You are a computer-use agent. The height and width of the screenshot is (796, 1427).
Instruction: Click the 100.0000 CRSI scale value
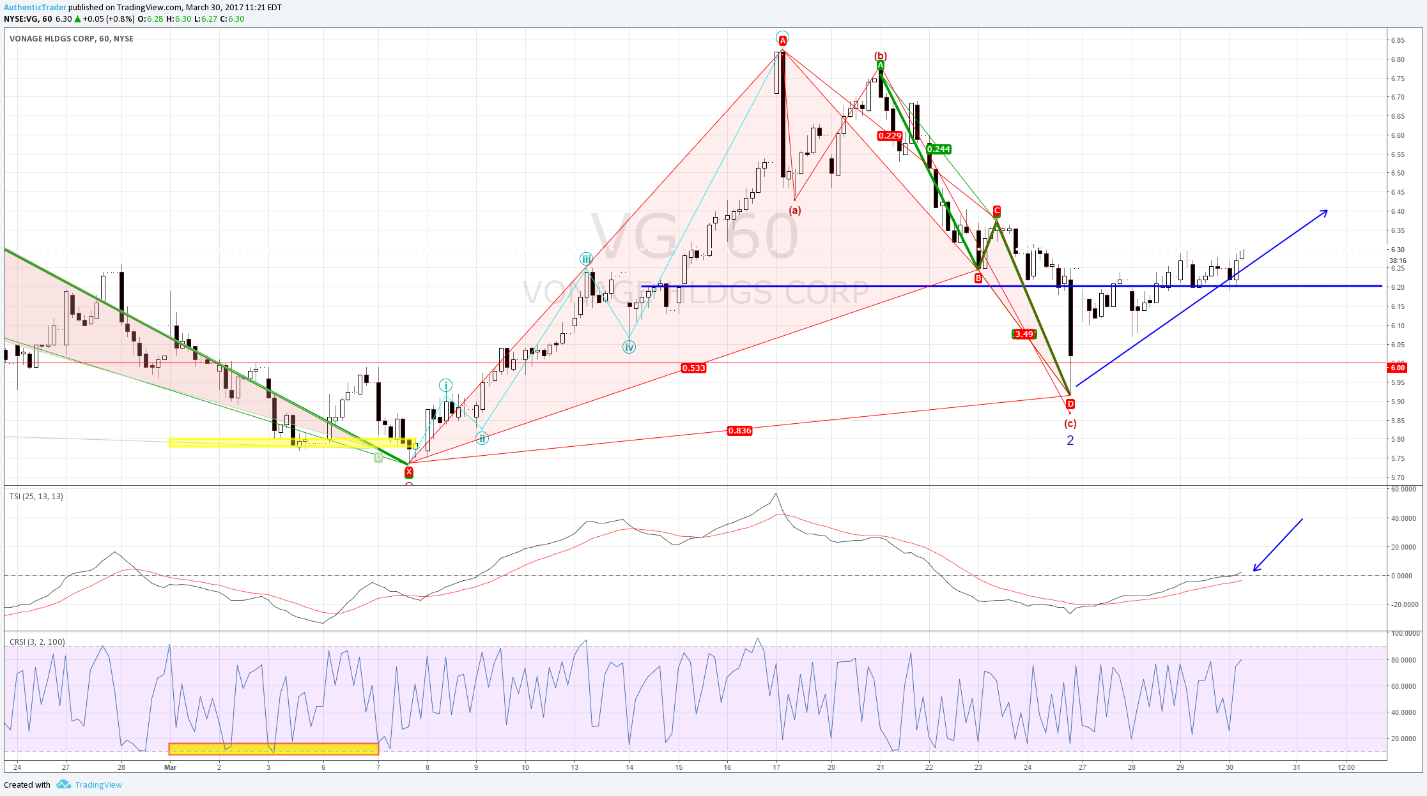[x=1405, y=633]
